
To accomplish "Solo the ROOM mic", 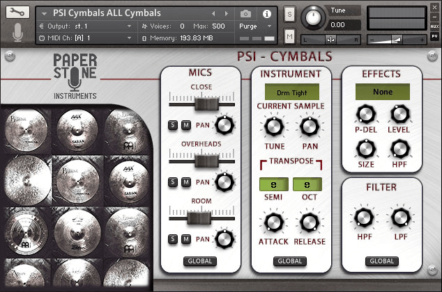I will pyautogui.click(x=173, y=239).
